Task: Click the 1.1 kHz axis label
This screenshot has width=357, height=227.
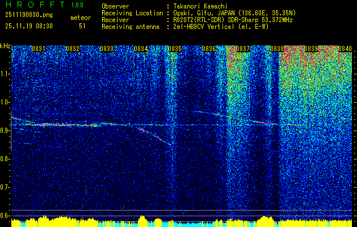Action: click(x=5, y=74)
